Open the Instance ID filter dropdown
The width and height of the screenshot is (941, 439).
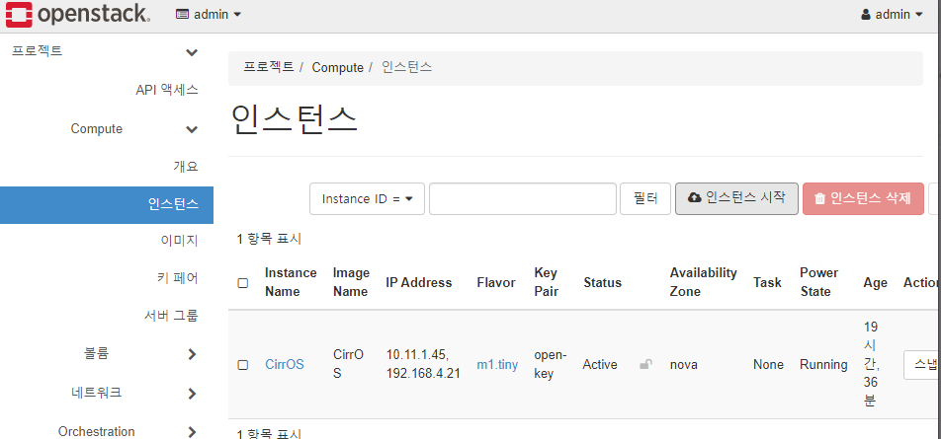[367, 199]
